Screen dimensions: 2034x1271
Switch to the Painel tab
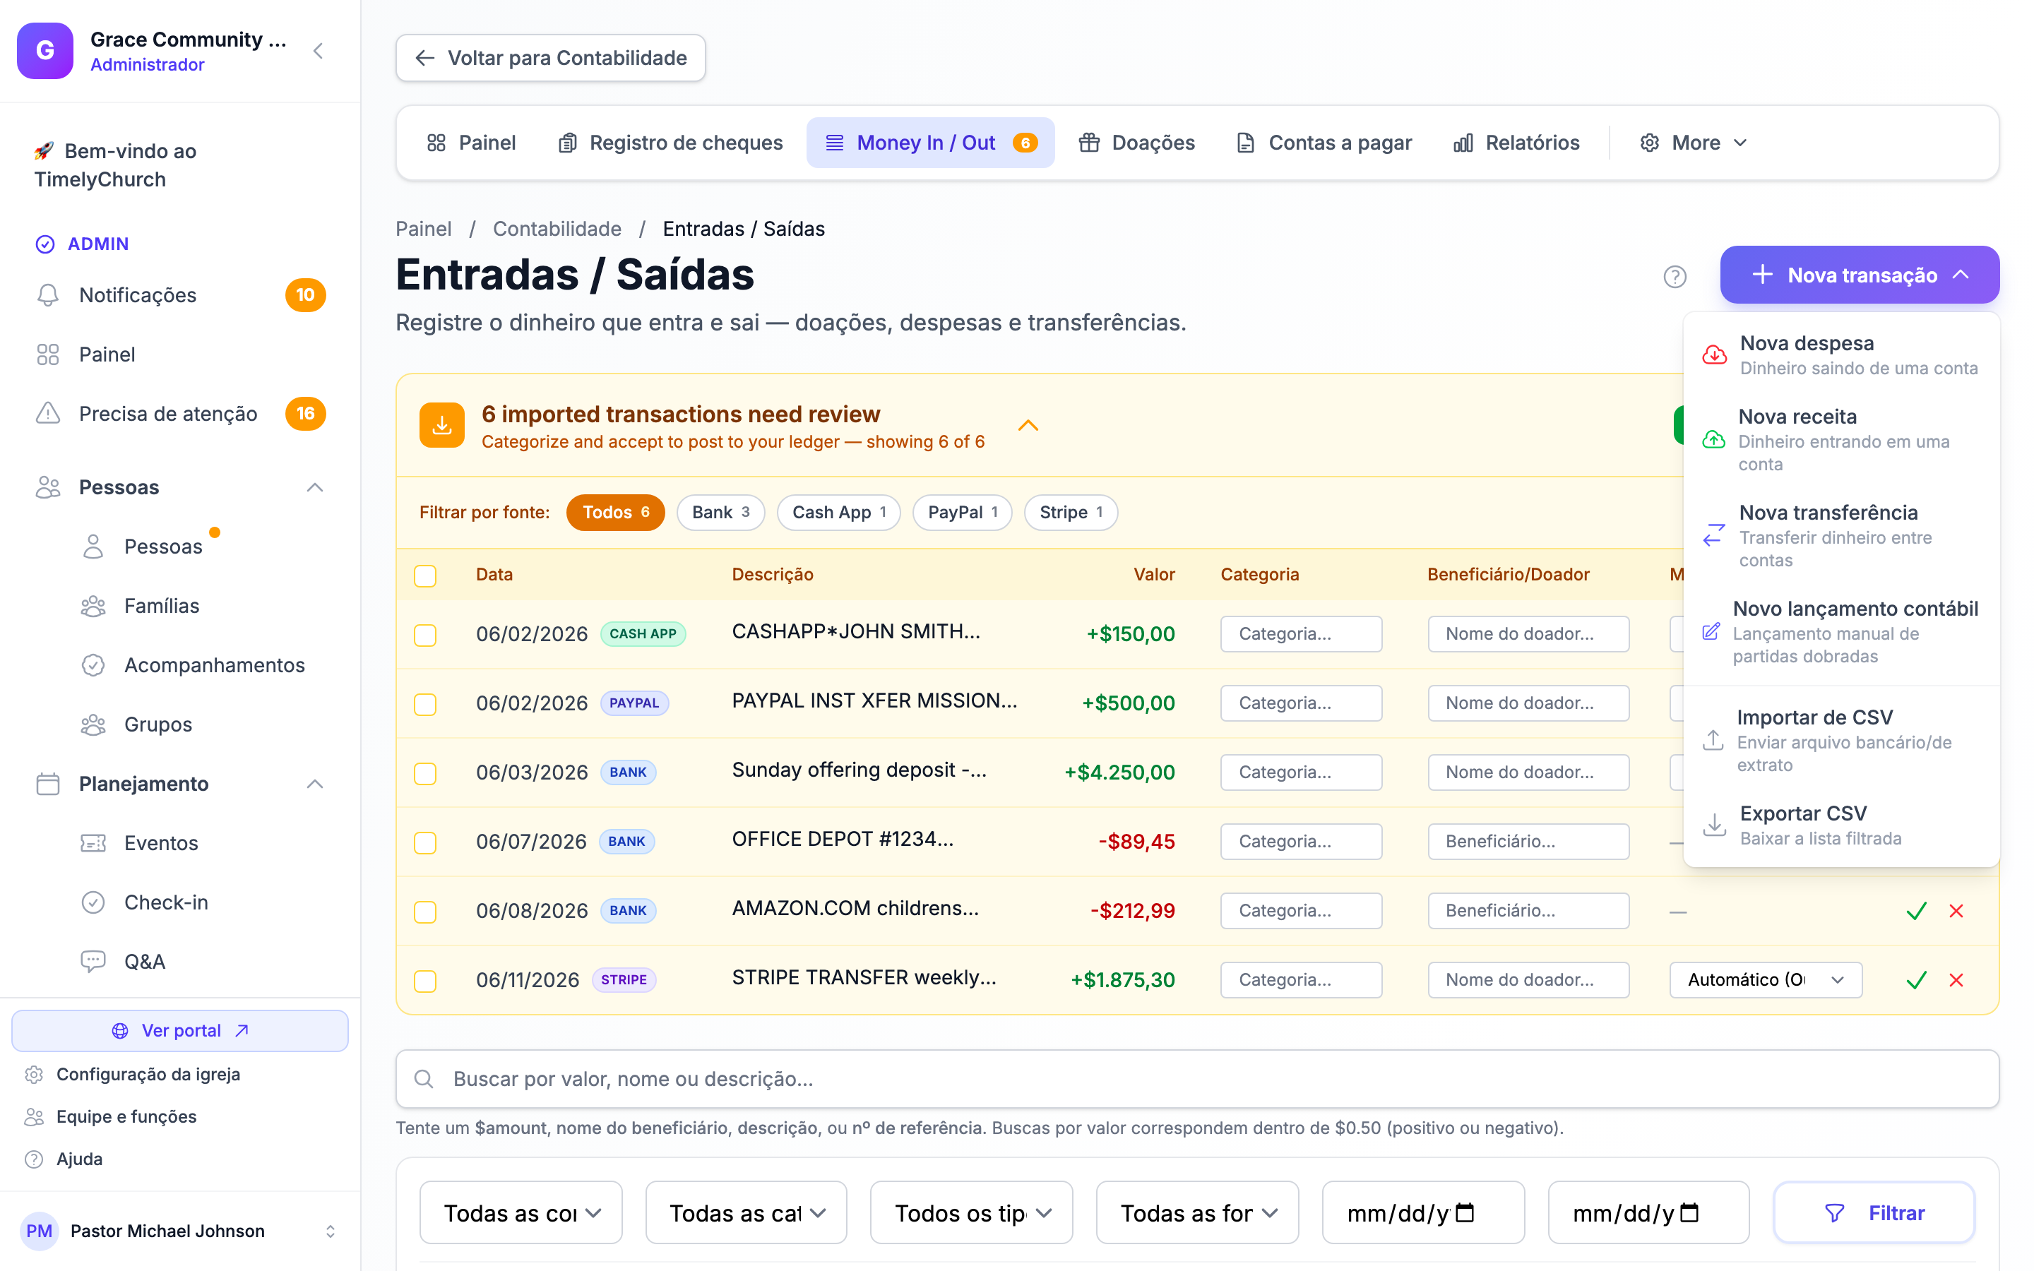472,143
